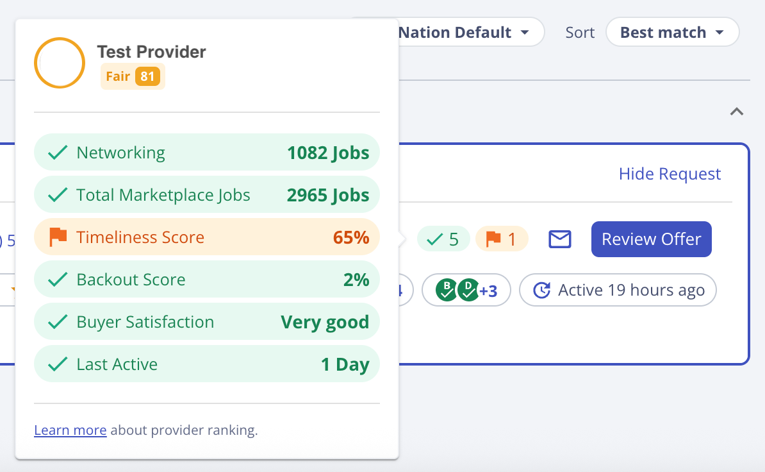765x472 pixels.
Task: Select the Buyer Satisfaction row
Action: pos(206,322)
